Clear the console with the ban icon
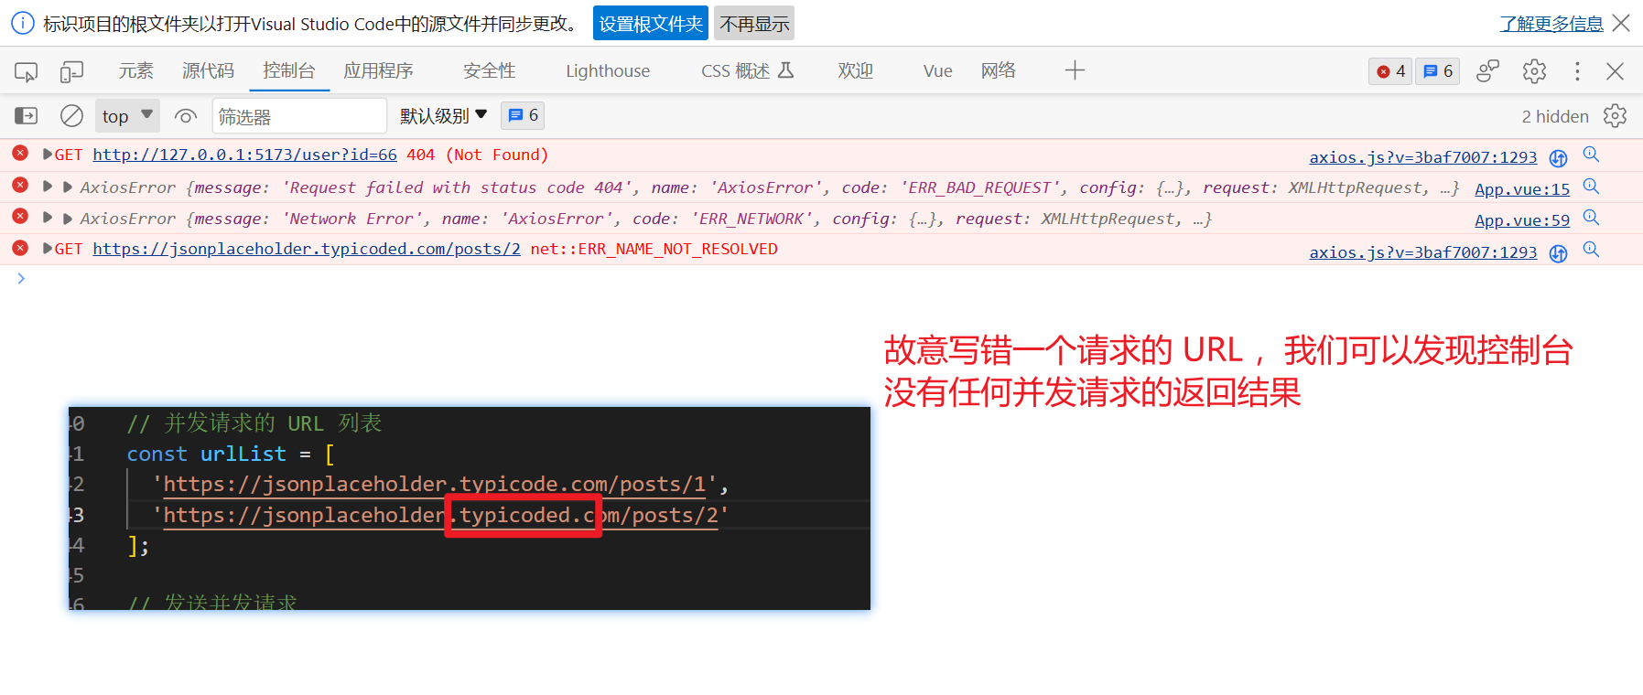This screenshot has width=1643, height=695. 71,116
